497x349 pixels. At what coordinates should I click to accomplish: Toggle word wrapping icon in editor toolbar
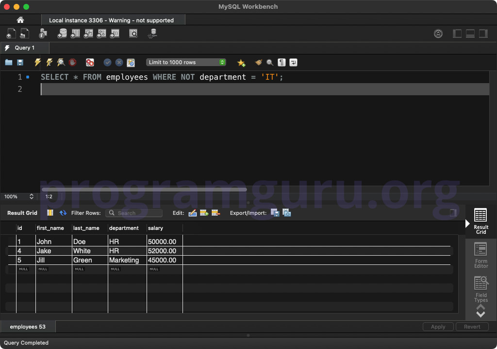(x=293, y=62)
